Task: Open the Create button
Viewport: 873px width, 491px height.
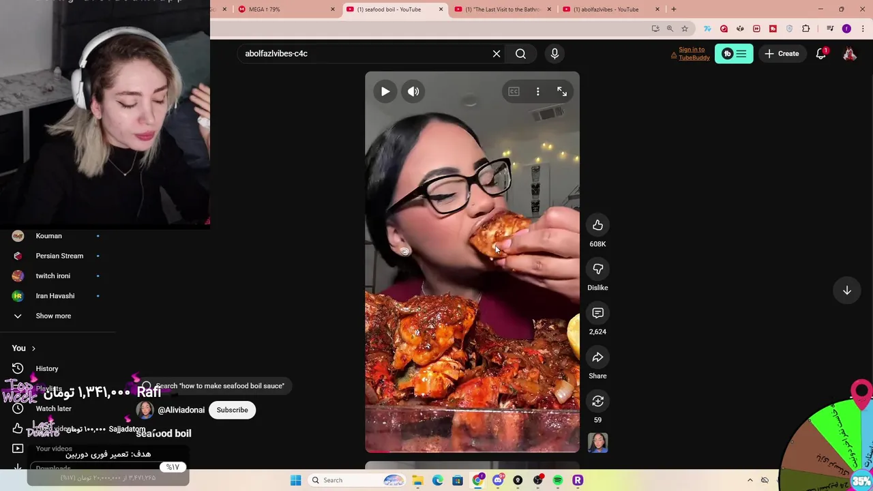Action: (x=782, y=54)
